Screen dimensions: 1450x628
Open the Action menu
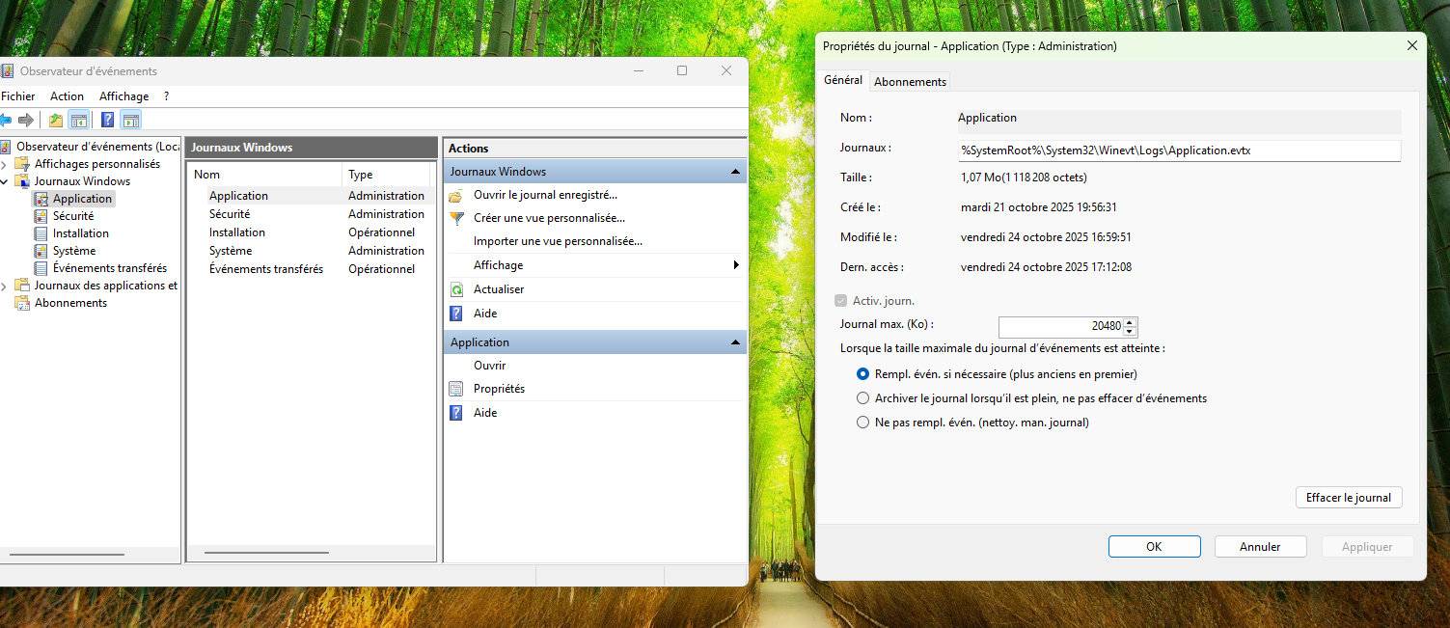(x=68, y=96)
